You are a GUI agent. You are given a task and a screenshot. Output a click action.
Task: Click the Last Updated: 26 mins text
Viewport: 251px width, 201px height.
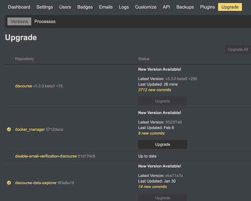point(158,84)
